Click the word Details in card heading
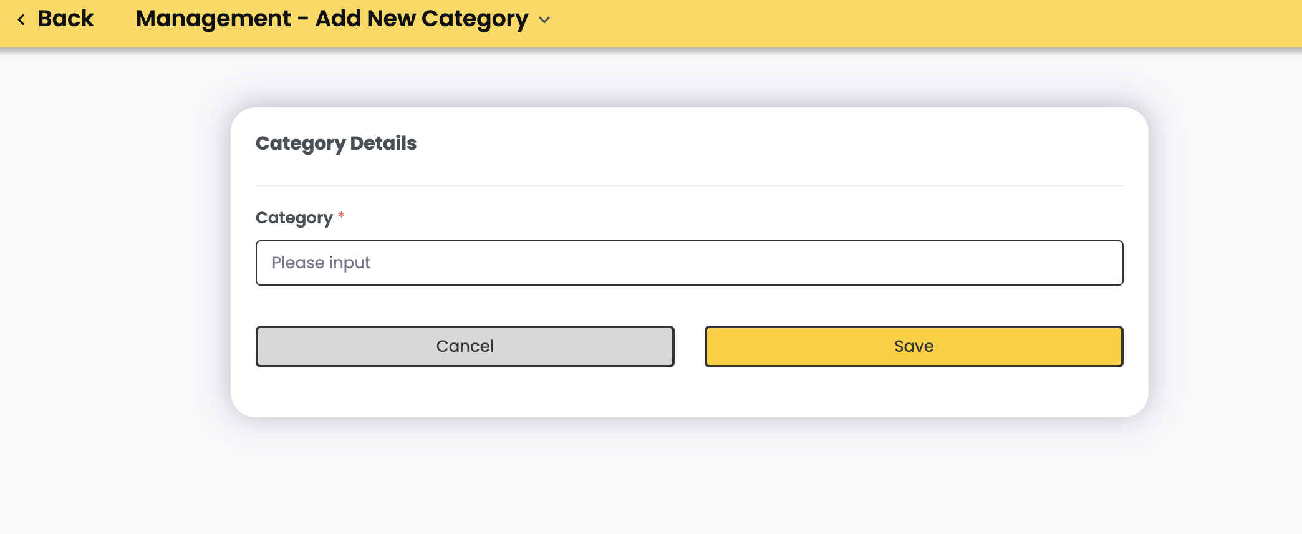Screen dimensions: 1302x534 point(383,143)
